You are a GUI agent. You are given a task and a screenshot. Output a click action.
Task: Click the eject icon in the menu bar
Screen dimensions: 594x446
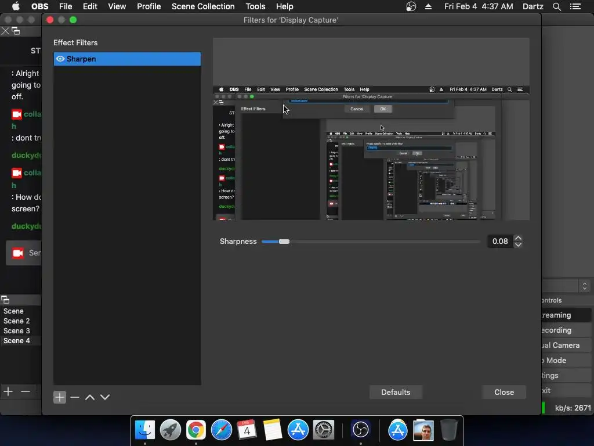coord(428,6)
